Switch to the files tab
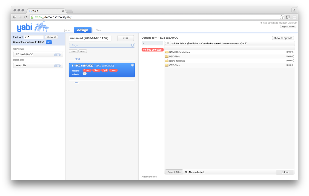Screen dimensions: 309x196 [x=98, y=30]
